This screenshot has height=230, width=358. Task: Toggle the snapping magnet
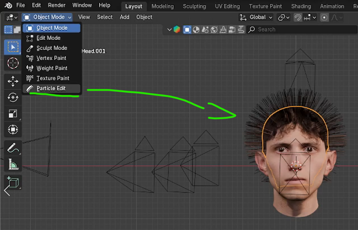click(x=298, y=17)
